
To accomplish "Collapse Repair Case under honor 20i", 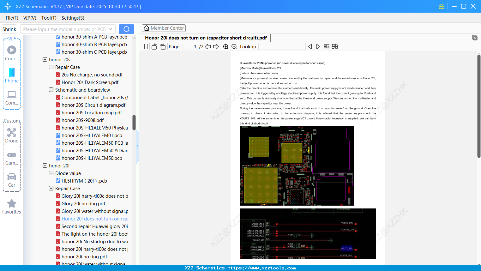I will [51, 188].
